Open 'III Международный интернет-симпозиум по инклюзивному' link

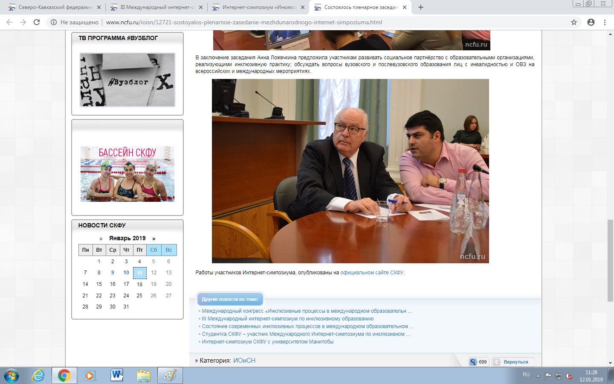point(288,319)
